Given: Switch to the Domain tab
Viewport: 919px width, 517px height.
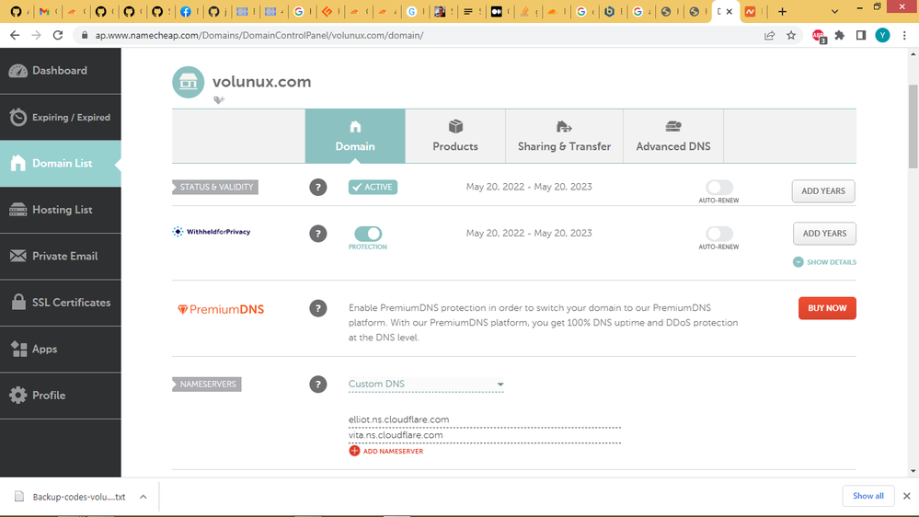Looking at the screenshot, I should [355, 136].
